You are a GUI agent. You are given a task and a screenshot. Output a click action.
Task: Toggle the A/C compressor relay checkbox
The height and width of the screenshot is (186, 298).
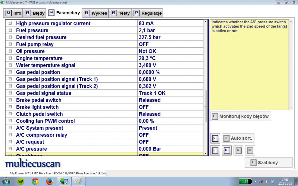(10, 135)
